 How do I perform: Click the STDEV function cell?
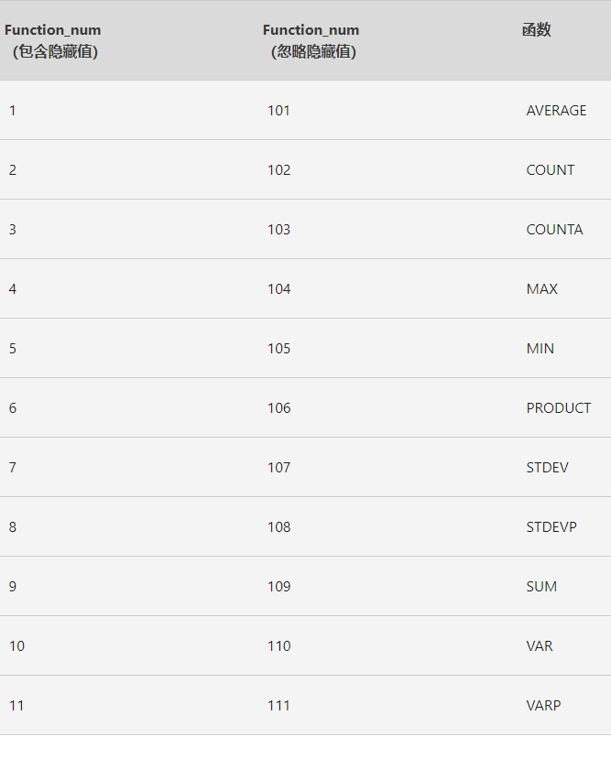[x=547, y=468]
